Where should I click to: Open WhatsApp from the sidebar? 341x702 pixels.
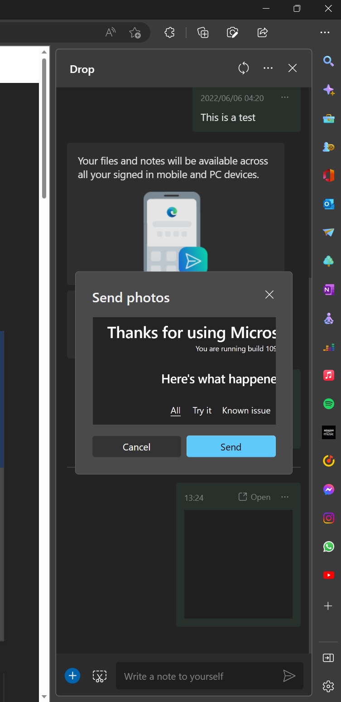[x=329, y=547]
